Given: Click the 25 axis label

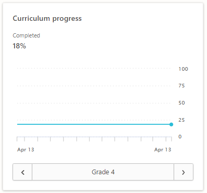Looking at the screenshot, I should coord(181,120).
